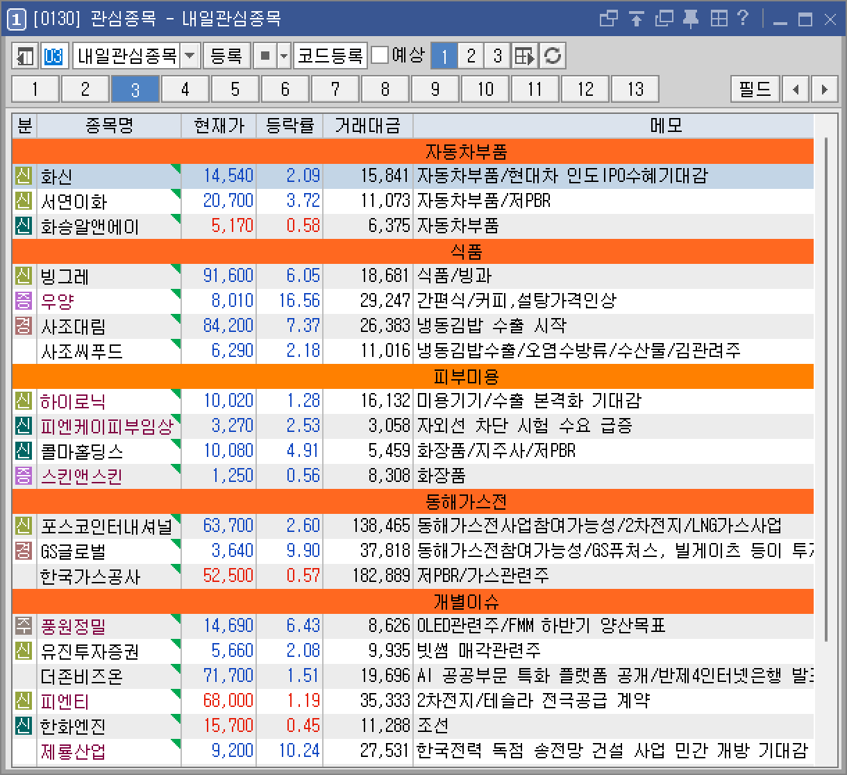Click the vertical scrollbar of the stock list
The width and height of the screenshot is (847, 775).
pos(826,389)
